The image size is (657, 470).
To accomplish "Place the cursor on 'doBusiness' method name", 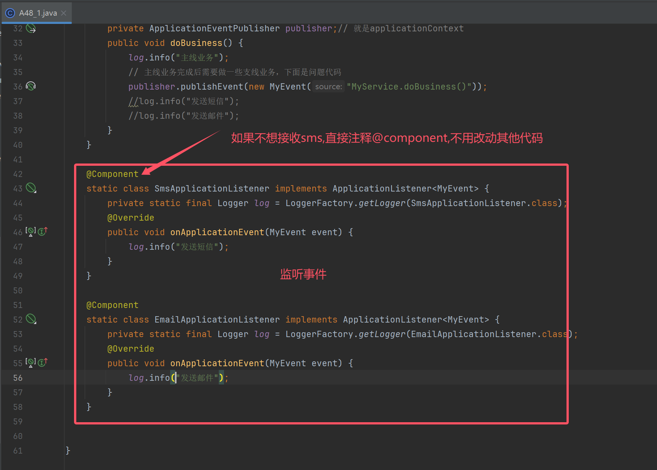I will click(196, 43).
